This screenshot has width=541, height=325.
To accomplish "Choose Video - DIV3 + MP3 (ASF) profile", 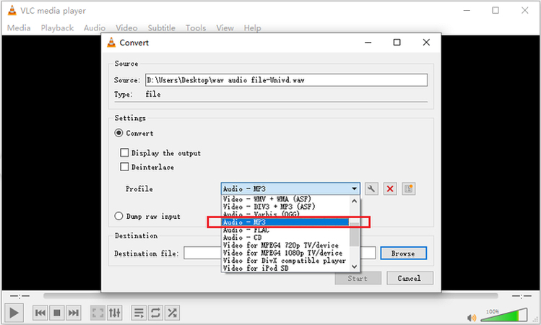I will (x=285, y=207).
